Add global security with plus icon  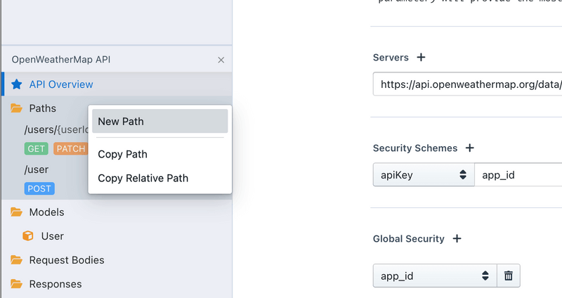457,239
